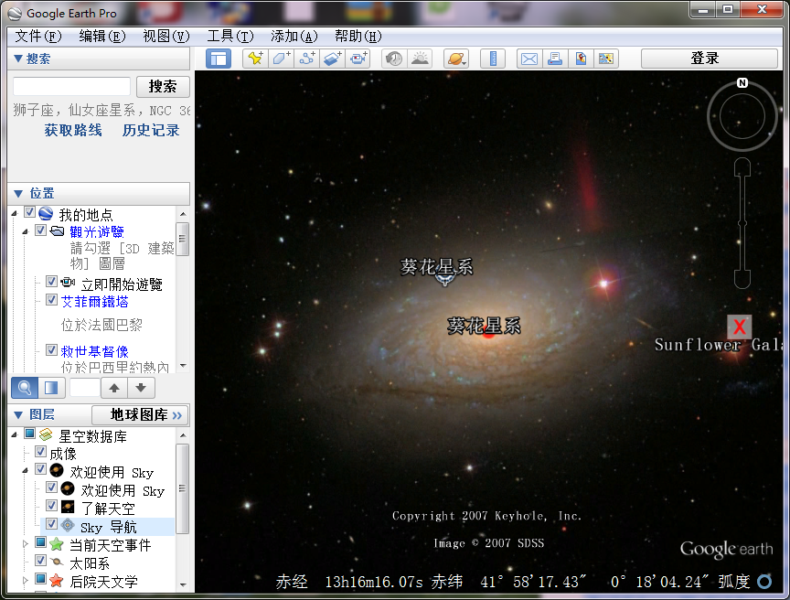
Task: Toggle the Sky 导航 layer checkbox
Action: pos(51,524)
